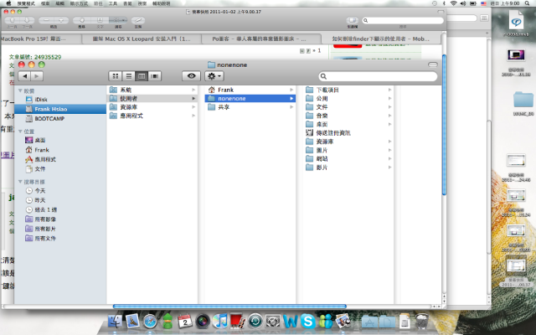This screenshot has height=335, width=536.
Task: Go back with the Finder back arrow
Action: coord(24,76)
